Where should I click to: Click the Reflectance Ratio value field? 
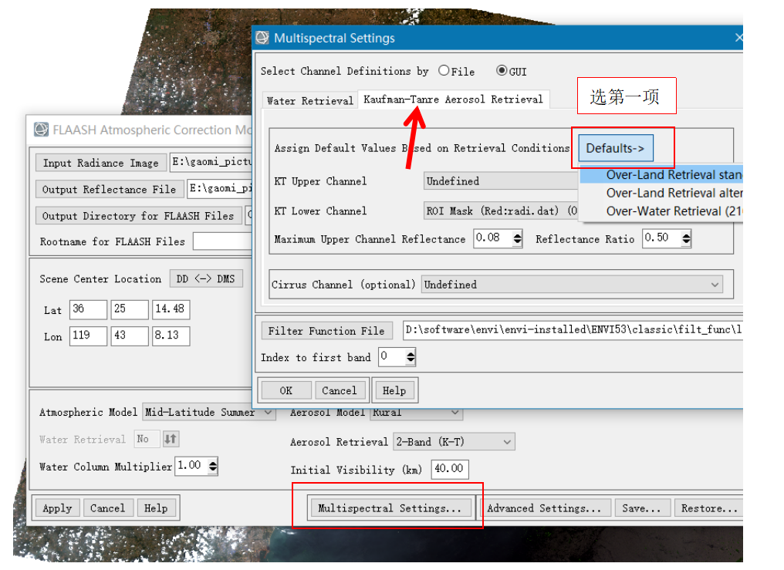tap(661, 238)
